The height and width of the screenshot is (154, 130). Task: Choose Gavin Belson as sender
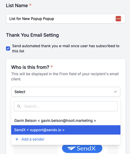[x=66, y=121]
